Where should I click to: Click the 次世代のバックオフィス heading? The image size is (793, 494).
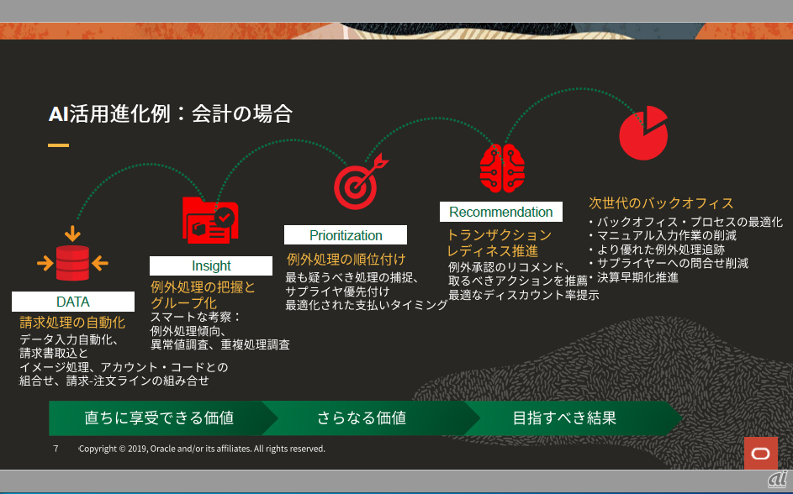(x=661, y=203)
